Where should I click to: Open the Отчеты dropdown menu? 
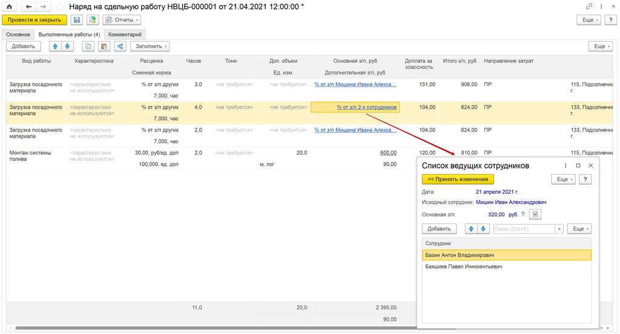(123, 20)
